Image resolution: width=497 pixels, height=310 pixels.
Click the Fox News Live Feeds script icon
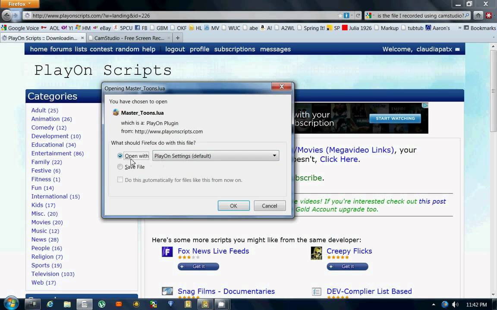(x=167, y=252)
